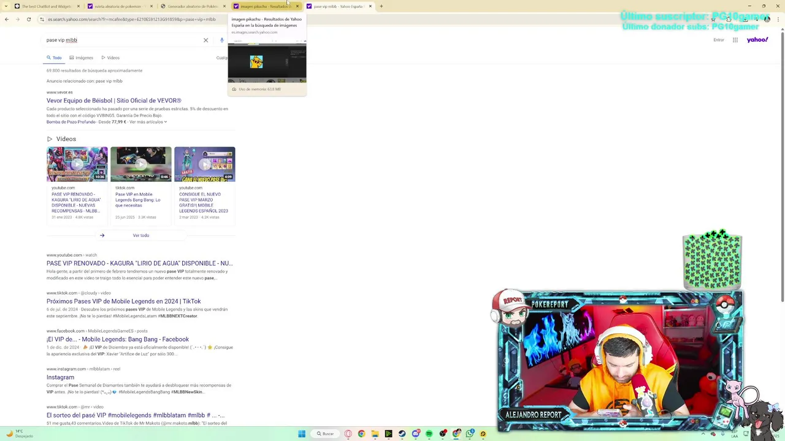Close the 'pase vip mlbb' Yahoo tab
This screenshot has width=785, height=441.
coord(370,6)
